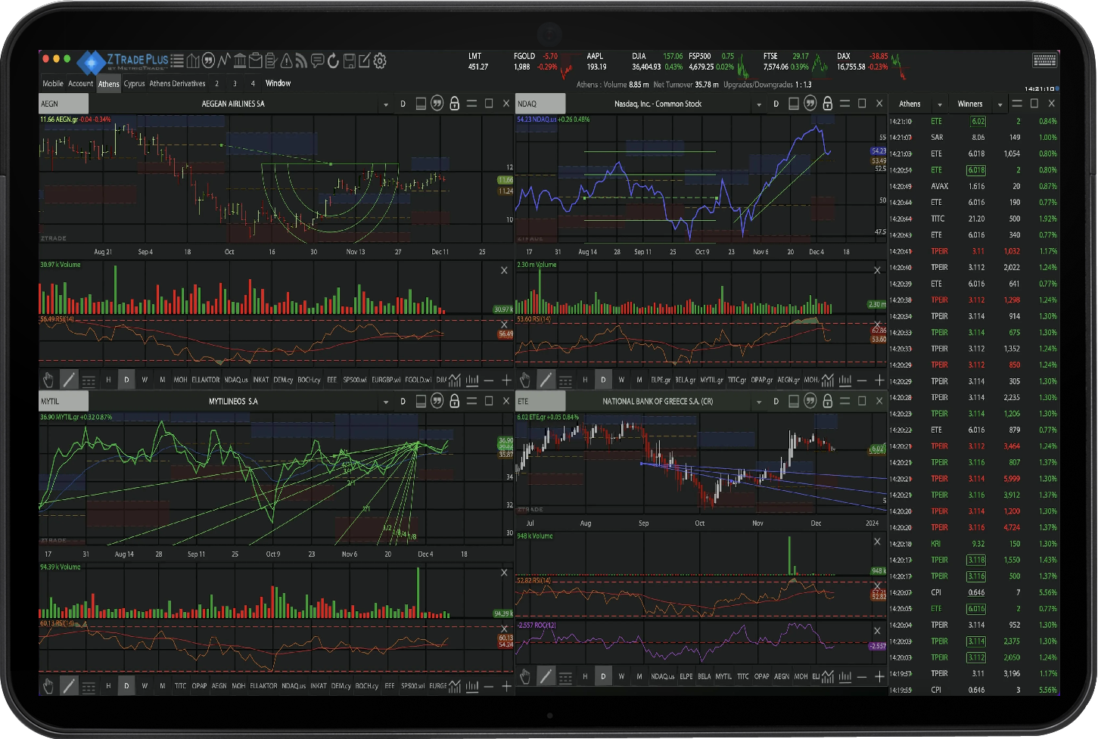1098x739 pixels.
Task: Load ELLAKTOR symbol in AEGN chart bar
Action: 206,380
